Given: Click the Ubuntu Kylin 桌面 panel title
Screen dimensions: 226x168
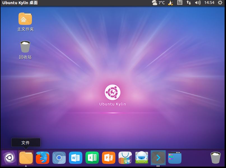Looking at the screenshot, I should pos(20,3).
